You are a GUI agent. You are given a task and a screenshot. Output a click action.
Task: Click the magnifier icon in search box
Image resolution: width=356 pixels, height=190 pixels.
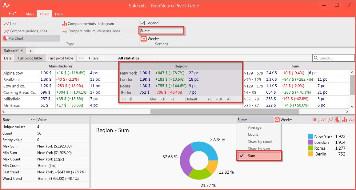point(316,58)
